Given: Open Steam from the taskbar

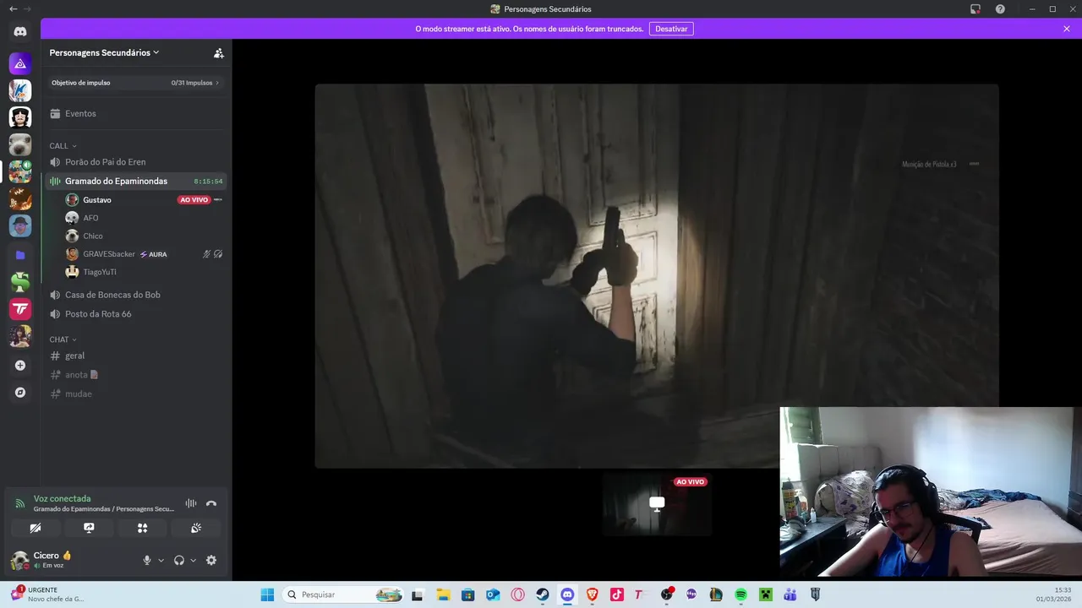Looking at the screenshot, I should click(x=542, y=594).
